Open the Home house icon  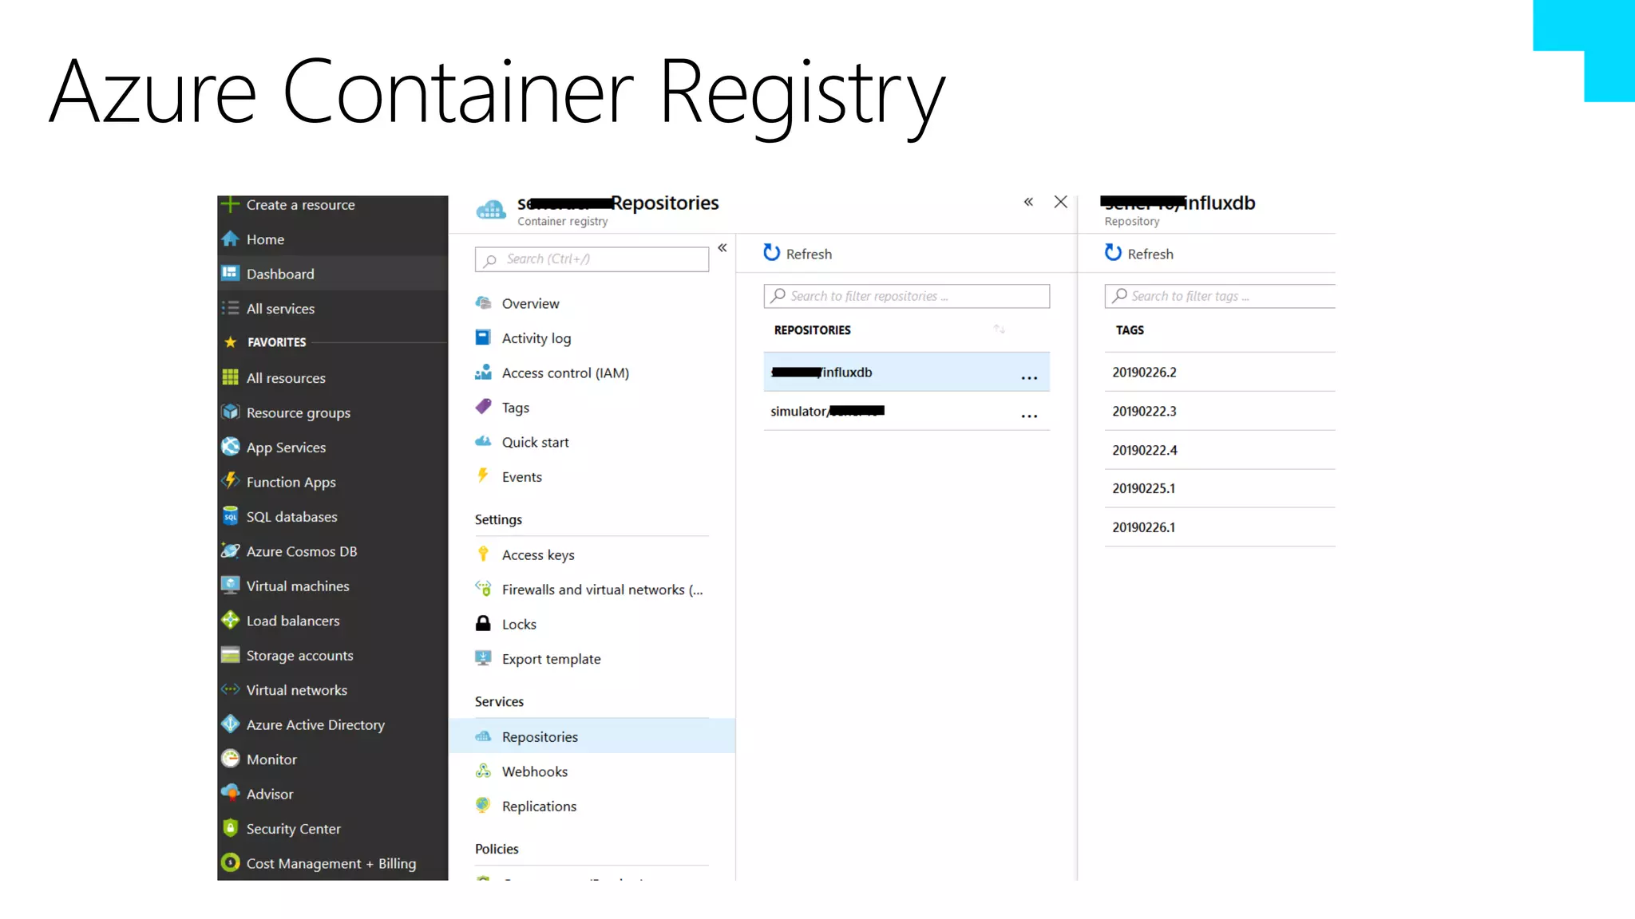[x=230, y=239]
